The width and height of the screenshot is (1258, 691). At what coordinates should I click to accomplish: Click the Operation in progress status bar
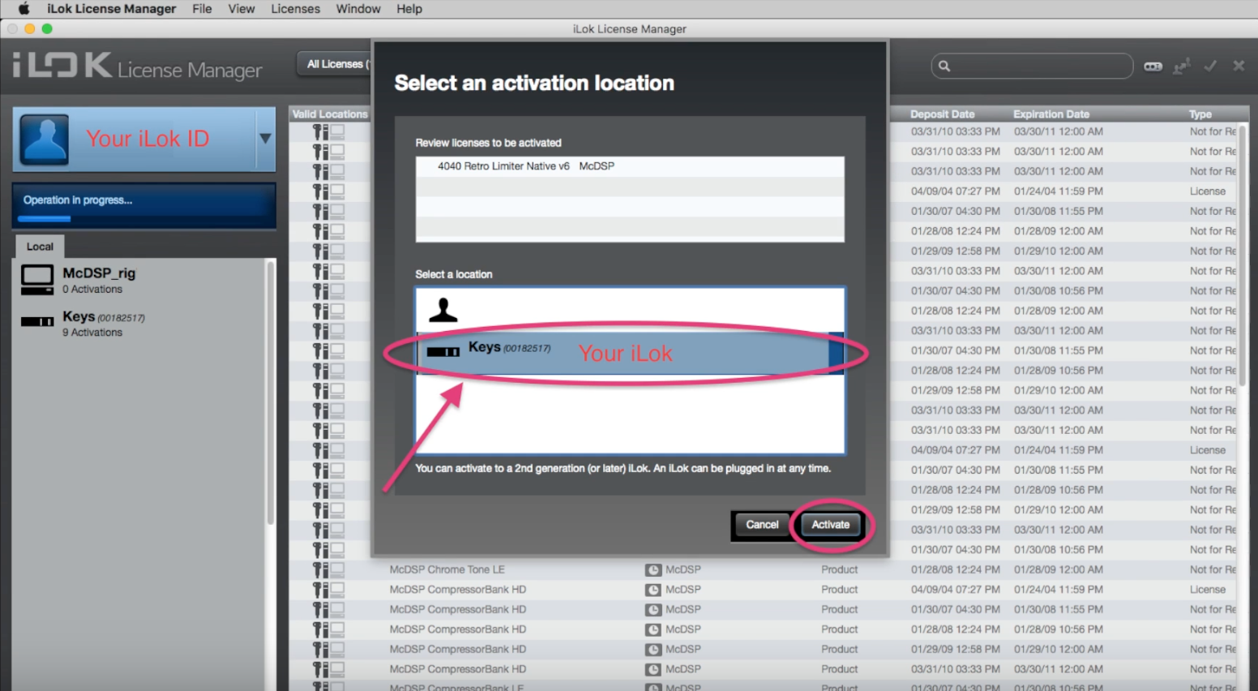click(x=144, y=206)
